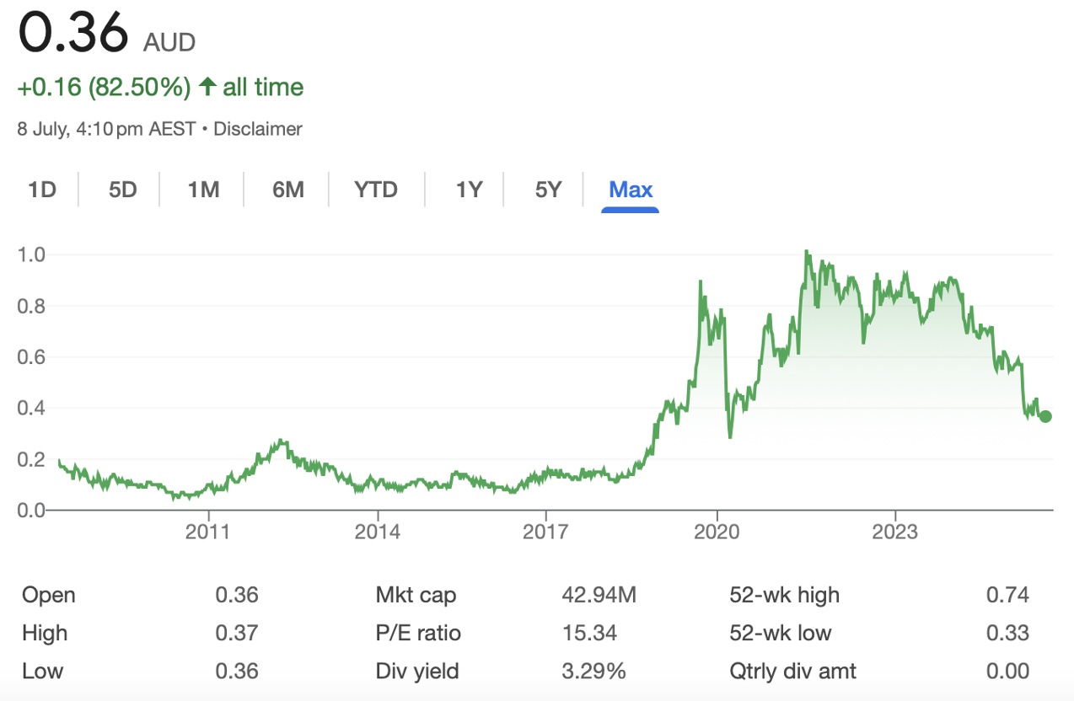The height and width of the screenshot is (701, 1074).
Task: Show the 1M price chart
Action: (203, 190)
